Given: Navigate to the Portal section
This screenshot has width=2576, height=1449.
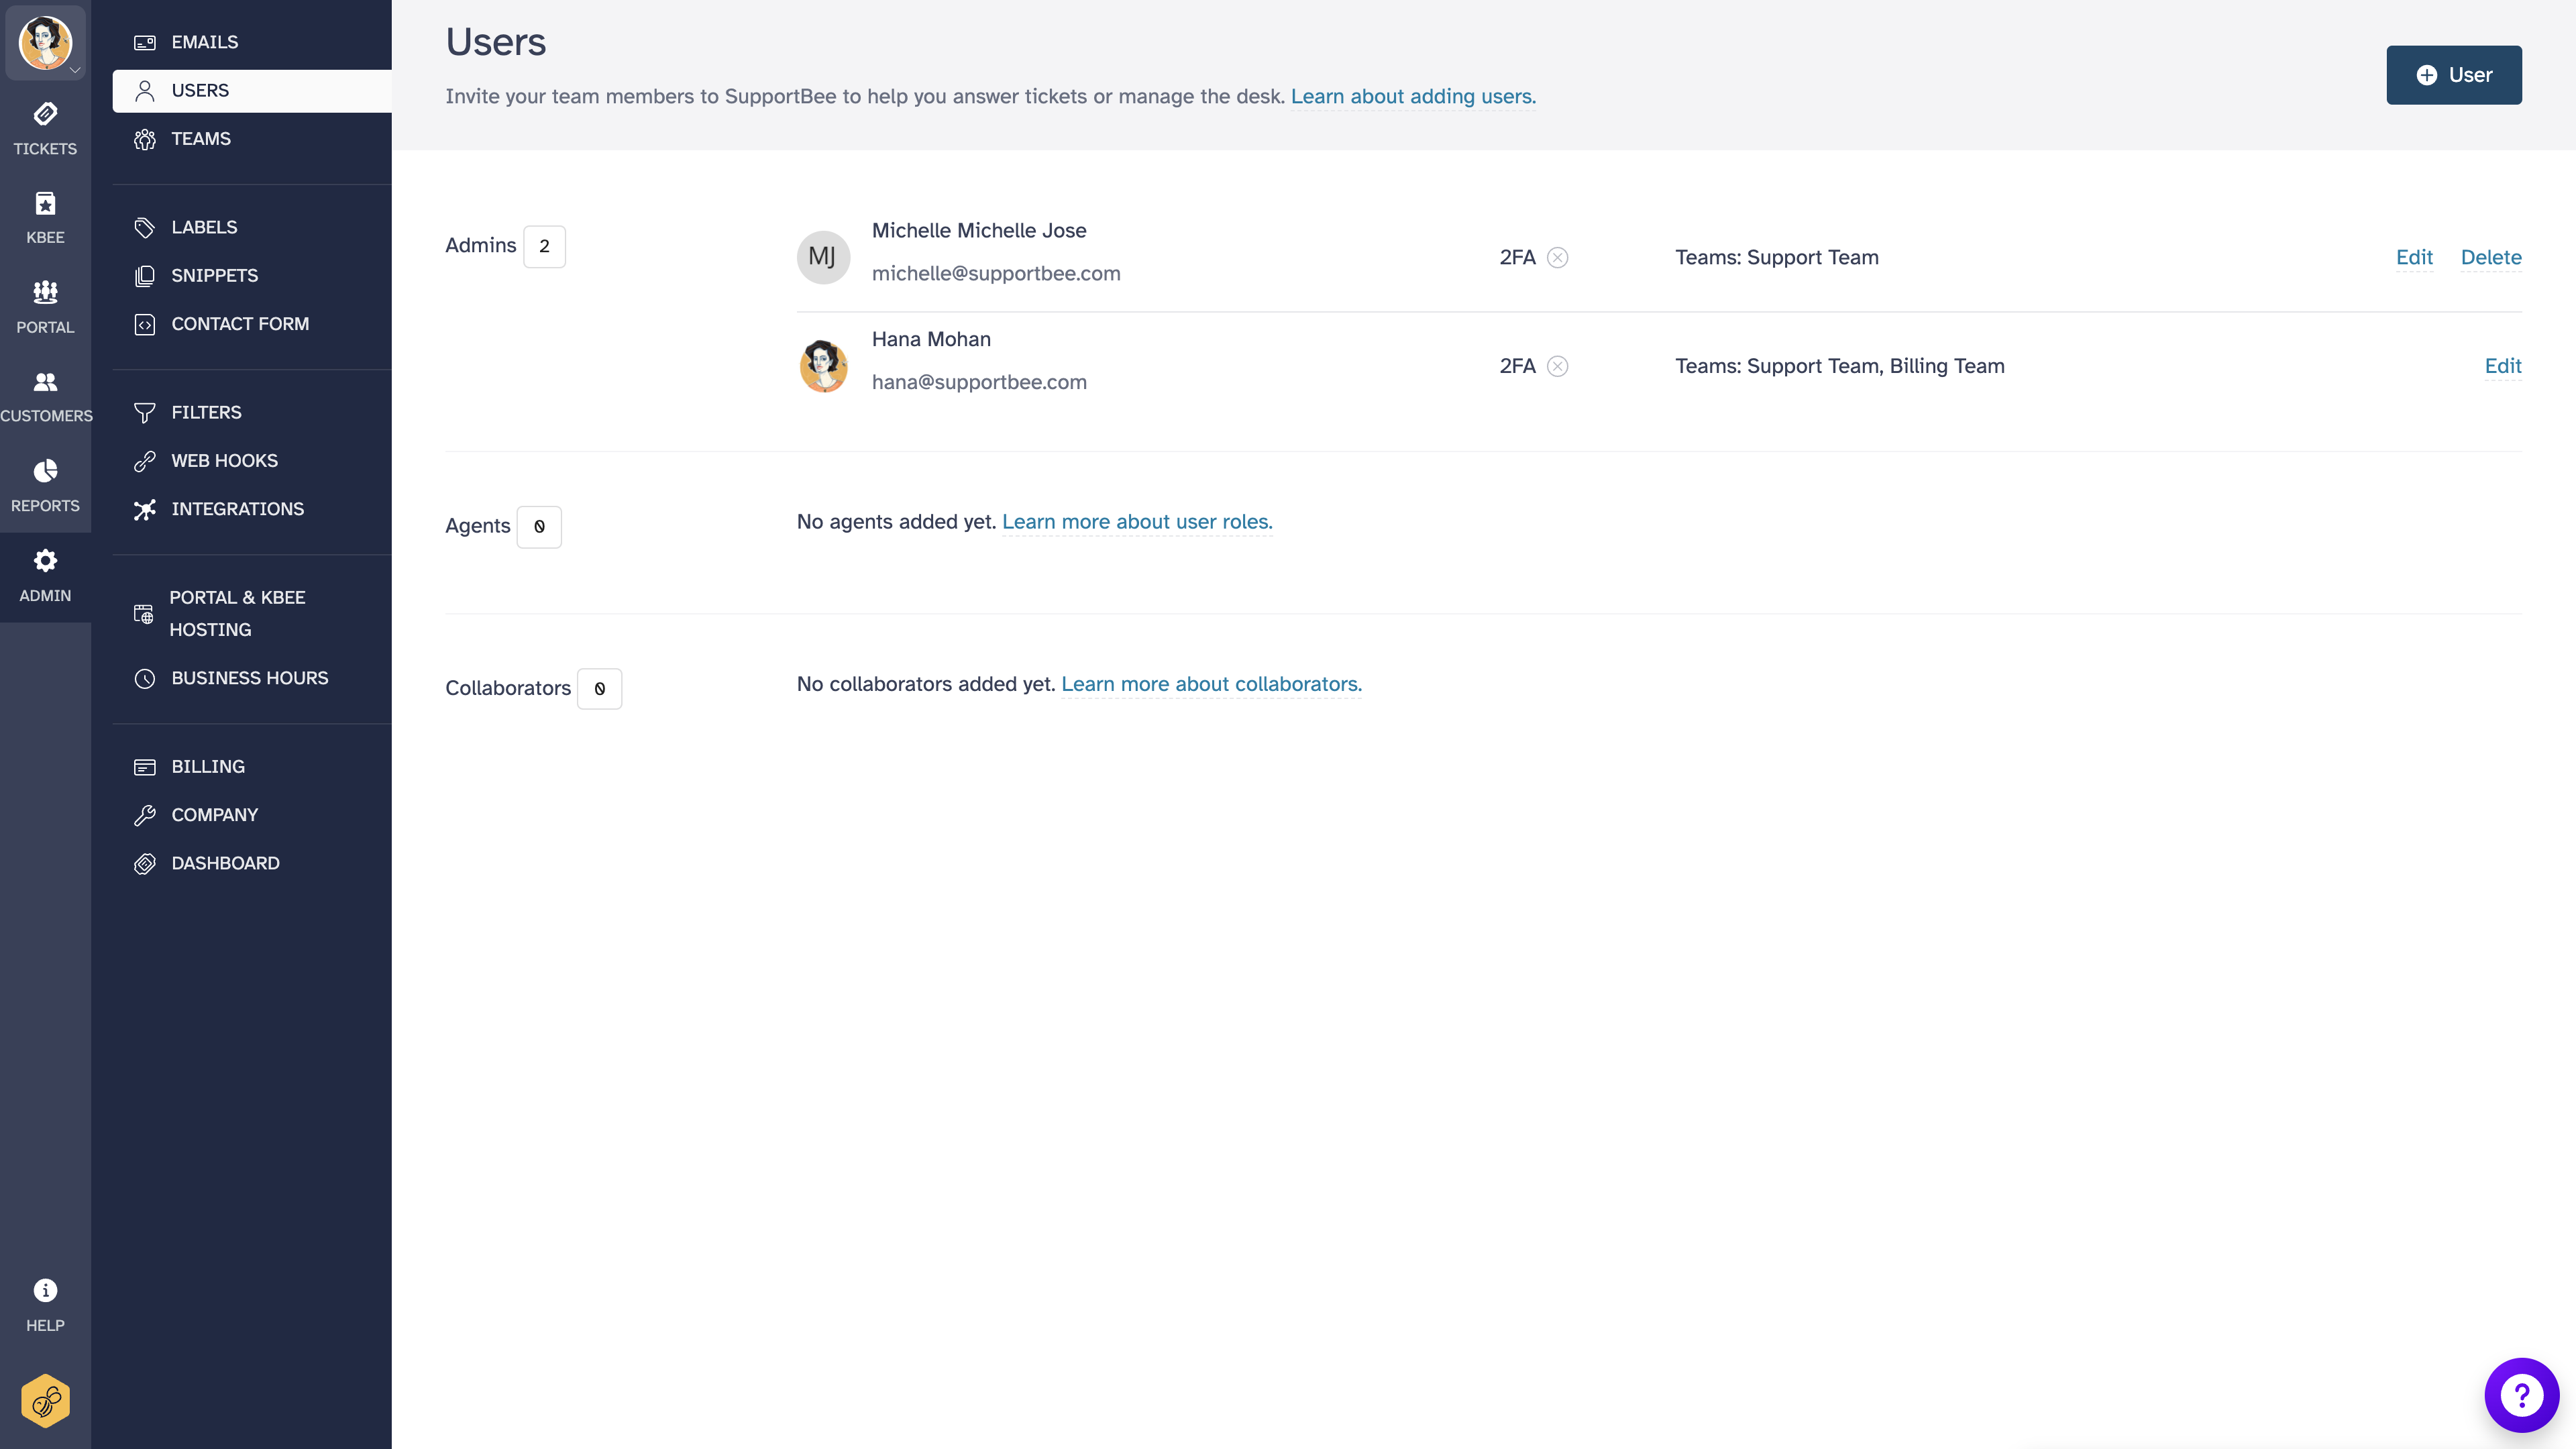Looking at the screenshot, I should (x=45, y=305).
